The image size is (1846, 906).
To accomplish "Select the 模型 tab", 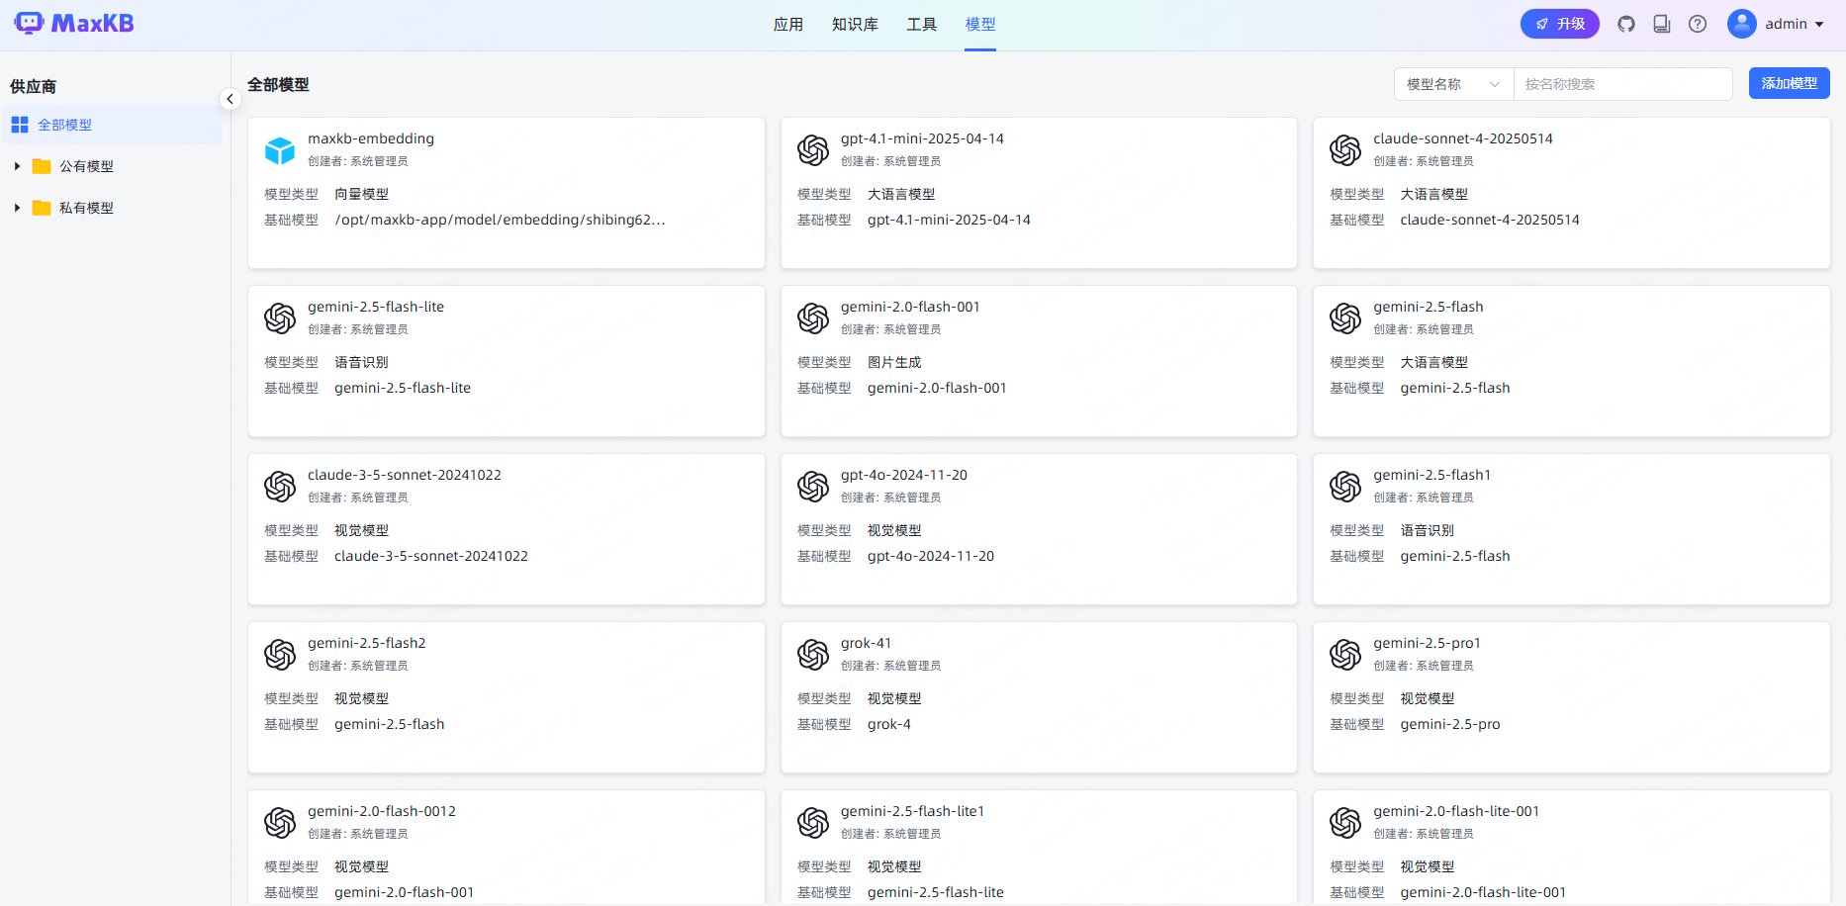I will [x=980, y=25].
